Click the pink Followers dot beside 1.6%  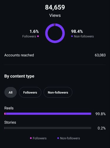coord(38,36)
